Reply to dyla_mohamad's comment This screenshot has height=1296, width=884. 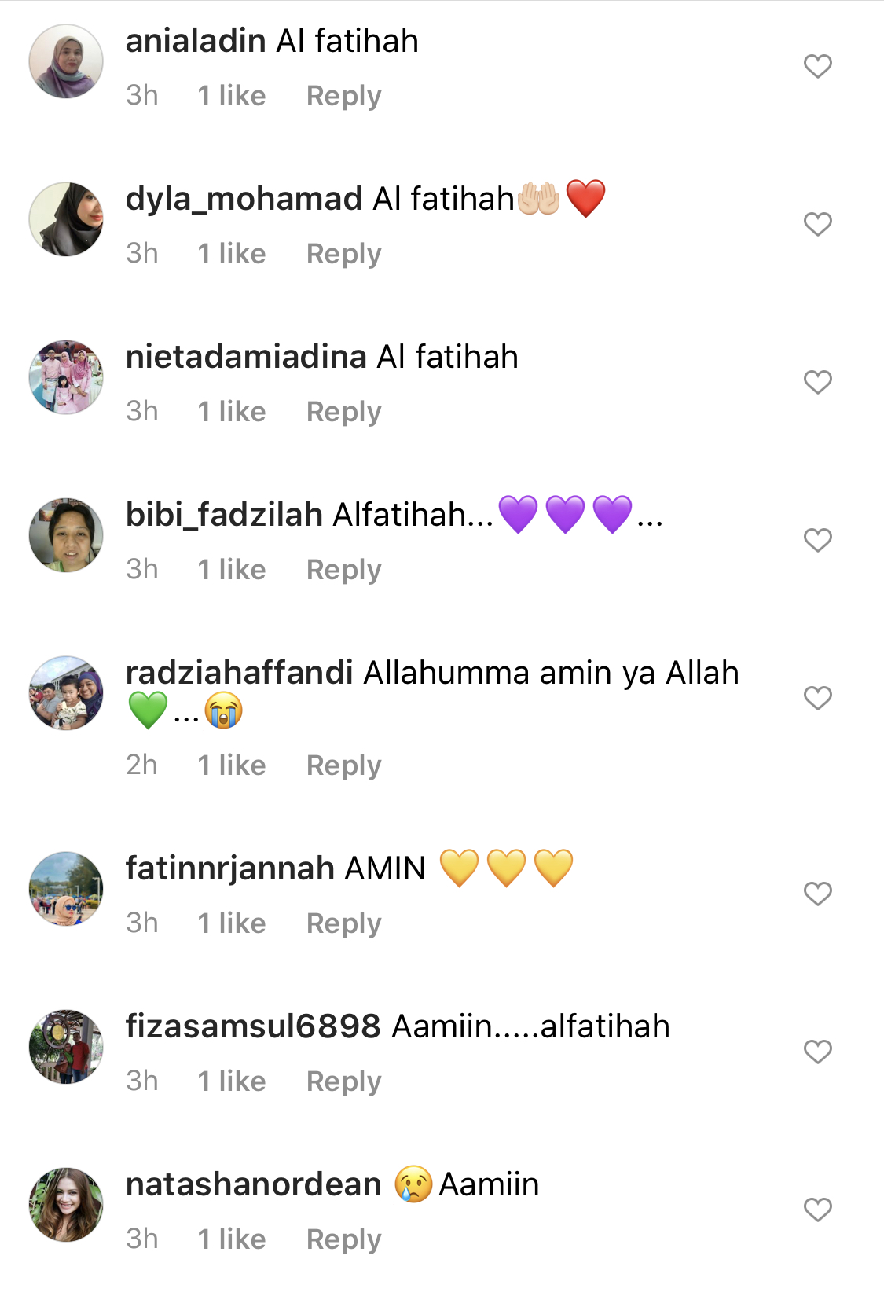(343, 254)
